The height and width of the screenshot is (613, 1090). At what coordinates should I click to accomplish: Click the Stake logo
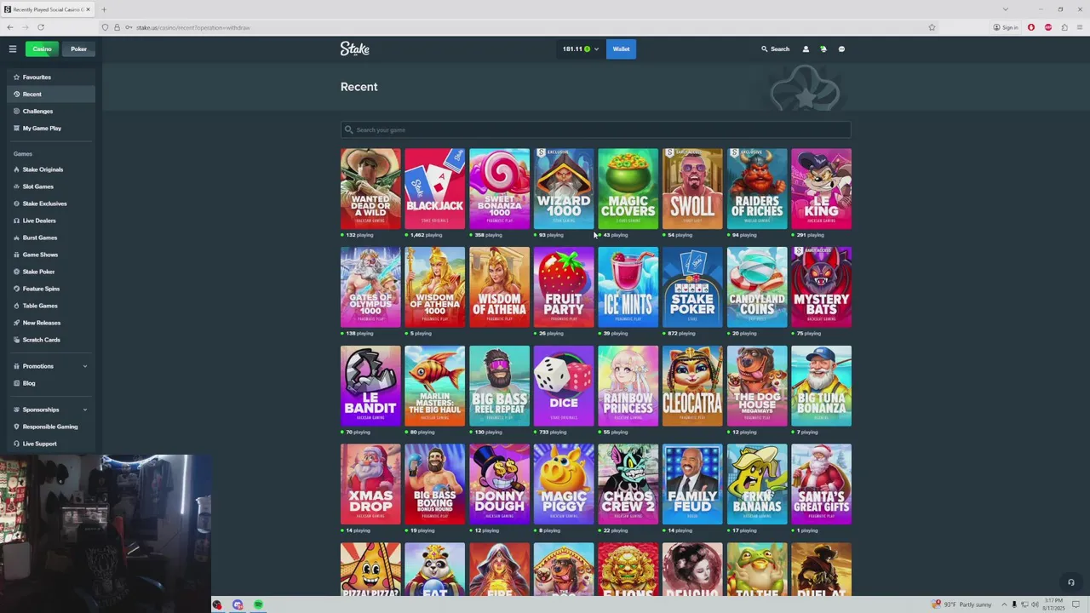pos(355,49)
